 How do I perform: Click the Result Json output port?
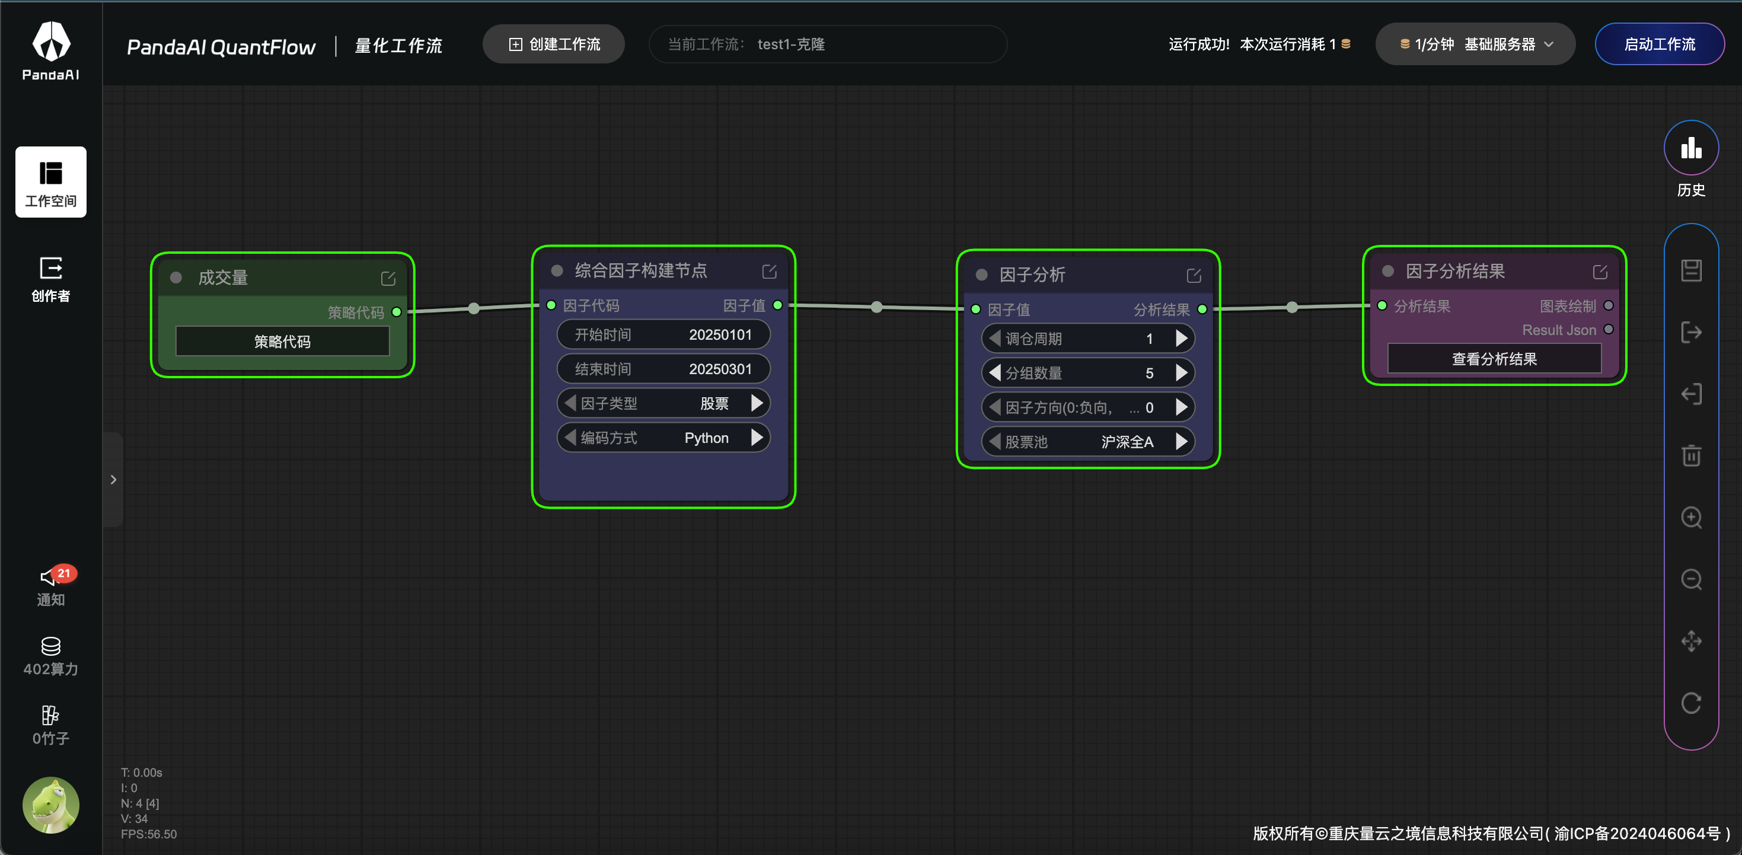tap(1609, 330)
